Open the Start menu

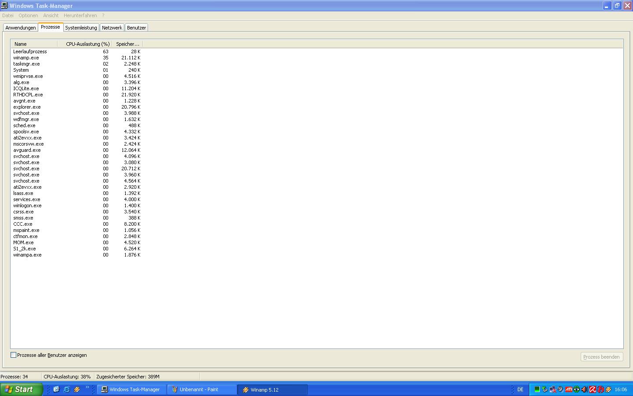point(22,389)
